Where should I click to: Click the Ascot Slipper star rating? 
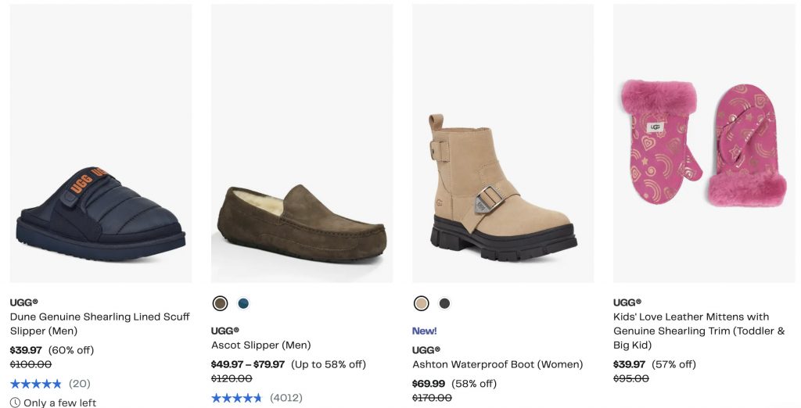tap(236, 398)
